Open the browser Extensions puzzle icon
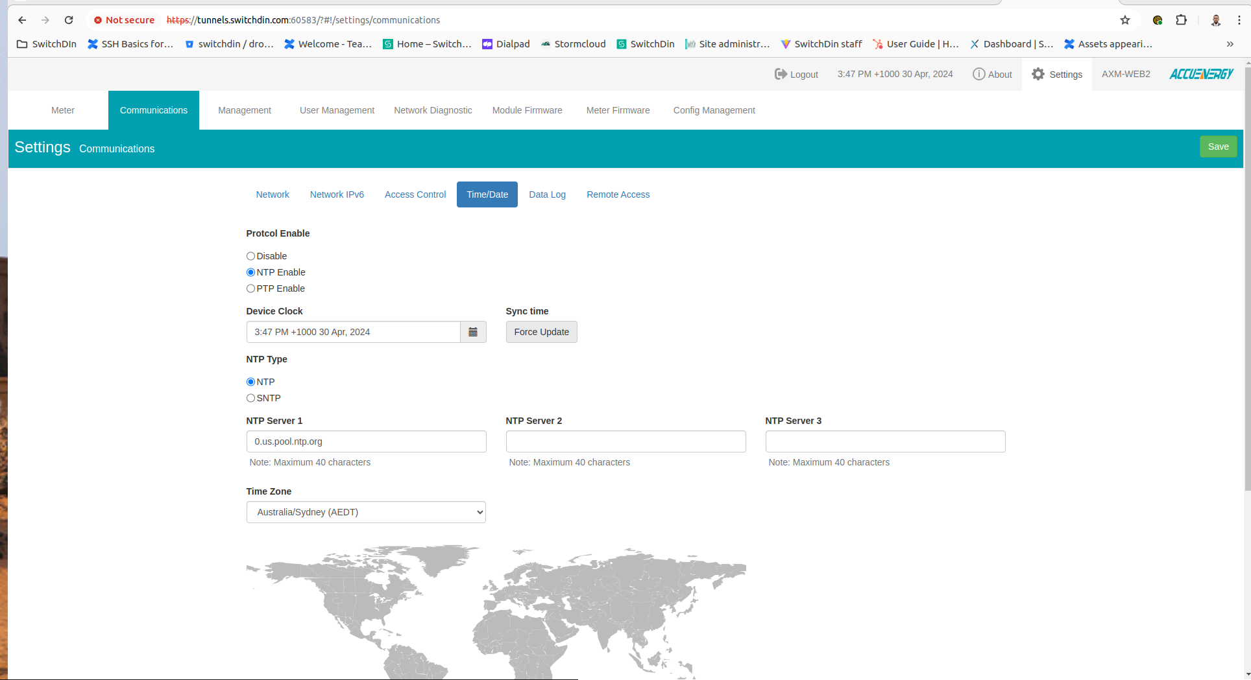The height and width of the screenshot is (680, 1251). [1182, 20]
